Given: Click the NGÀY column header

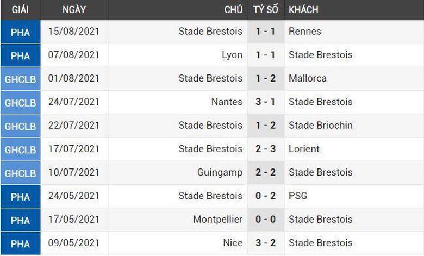Looking at the screenshot, I should point(73,10).
